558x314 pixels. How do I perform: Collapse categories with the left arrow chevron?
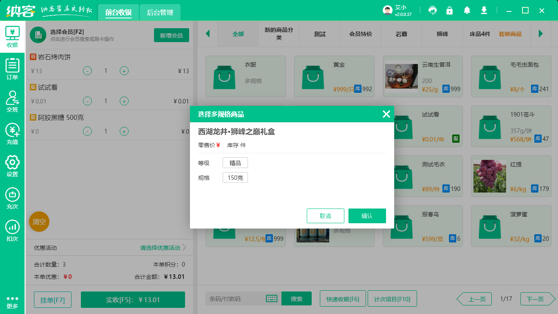[208, 34]
